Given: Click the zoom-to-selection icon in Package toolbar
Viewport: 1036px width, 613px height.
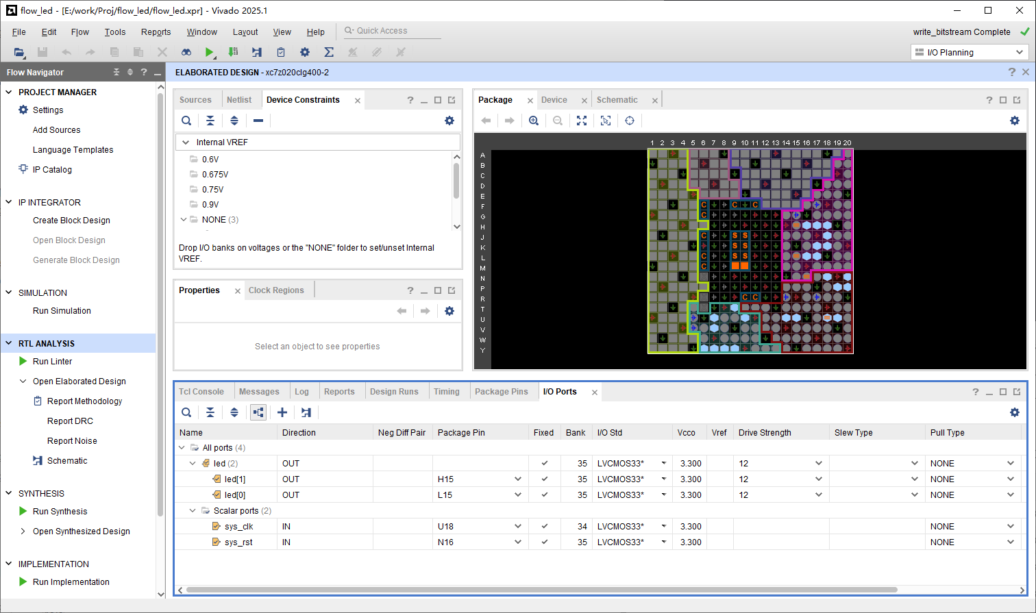Looking at the screenshot, I should (x=606, y=121).
